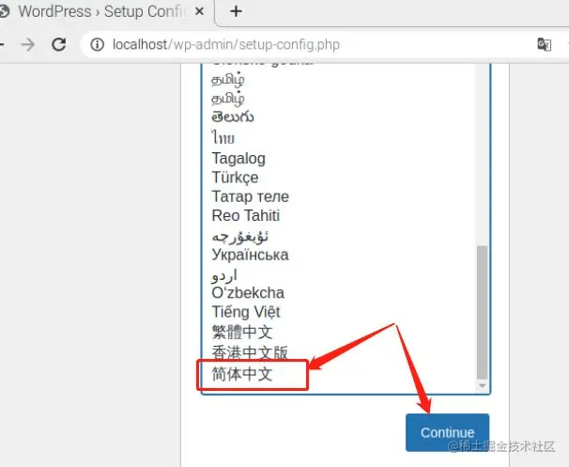Focus the localhost address bar URL
The width and height of the screenshot is (569, 467).
(226, 45)
